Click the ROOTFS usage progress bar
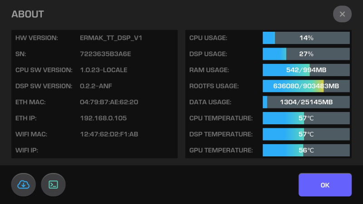363x204 pixels. click(306, 86)
